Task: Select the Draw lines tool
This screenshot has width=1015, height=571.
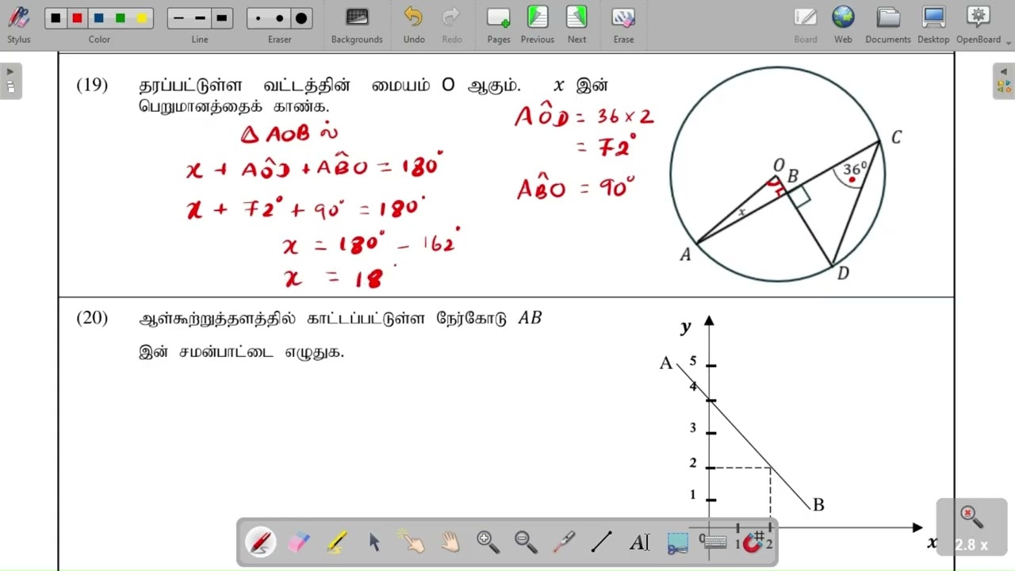Action: [x=602, y=542]
